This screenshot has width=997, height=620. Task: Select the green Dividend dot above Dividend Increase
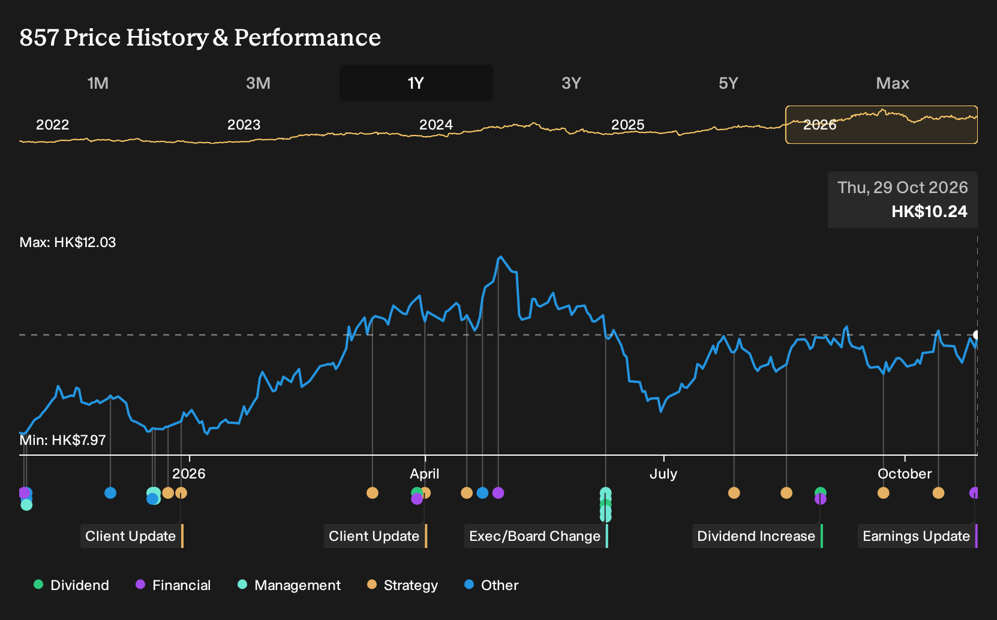pos(821,492)
